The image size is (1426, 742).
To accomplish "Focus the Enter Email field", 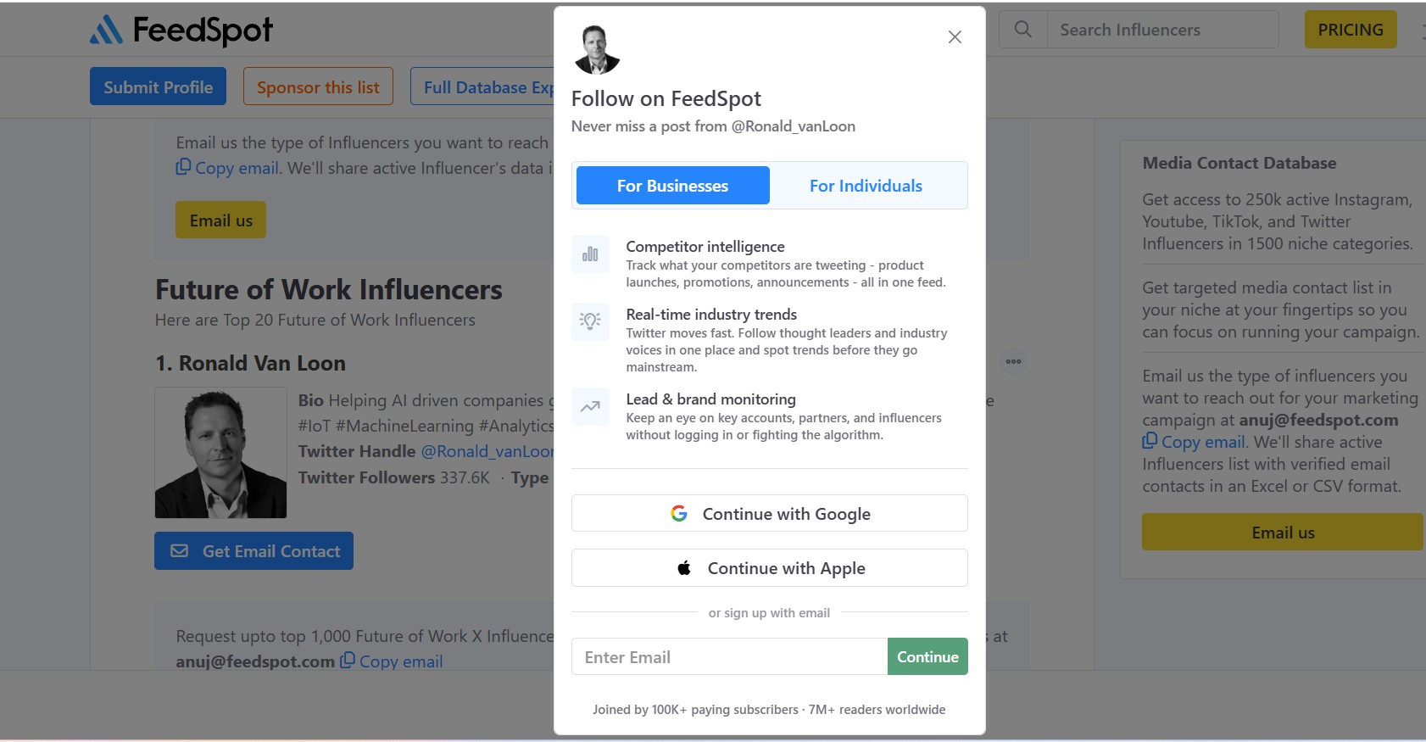I will point(729,657).
